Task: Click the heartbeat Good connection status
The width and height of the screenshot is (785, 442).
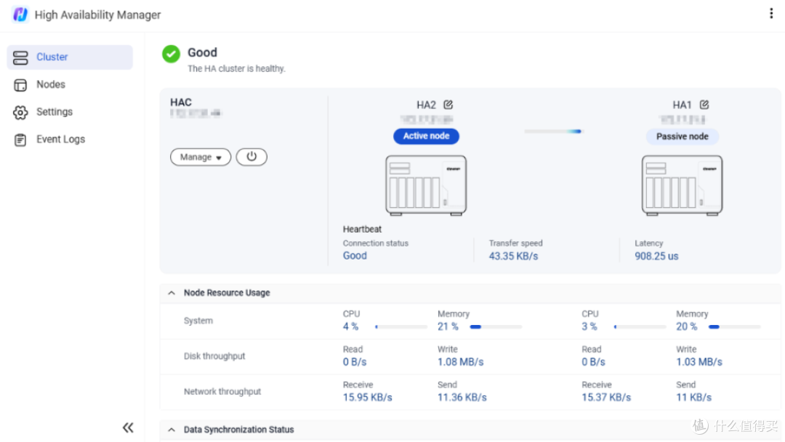Action: (355, 256)
